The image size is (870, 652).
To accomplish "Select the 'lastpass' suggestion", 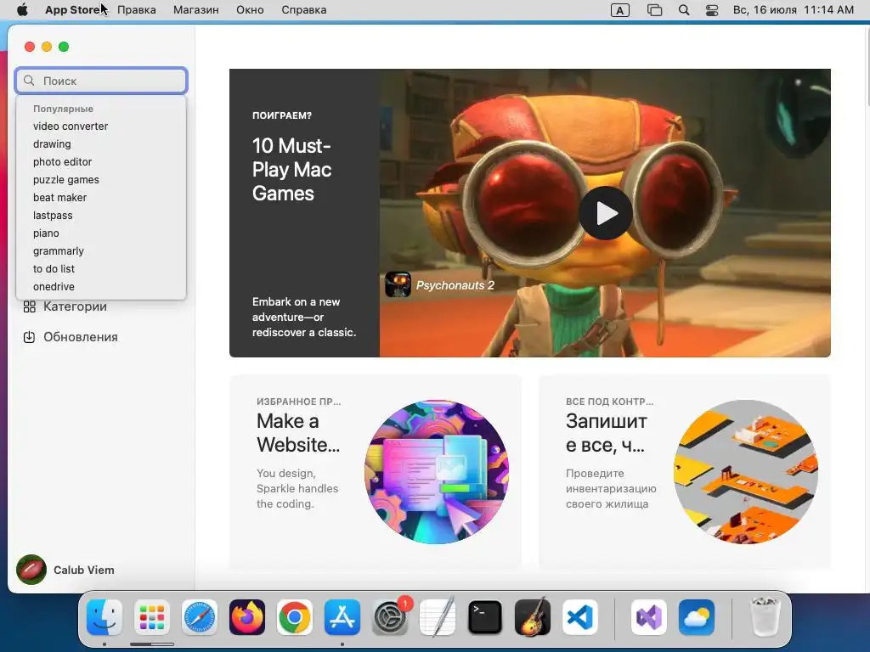I will coord(101,215).
